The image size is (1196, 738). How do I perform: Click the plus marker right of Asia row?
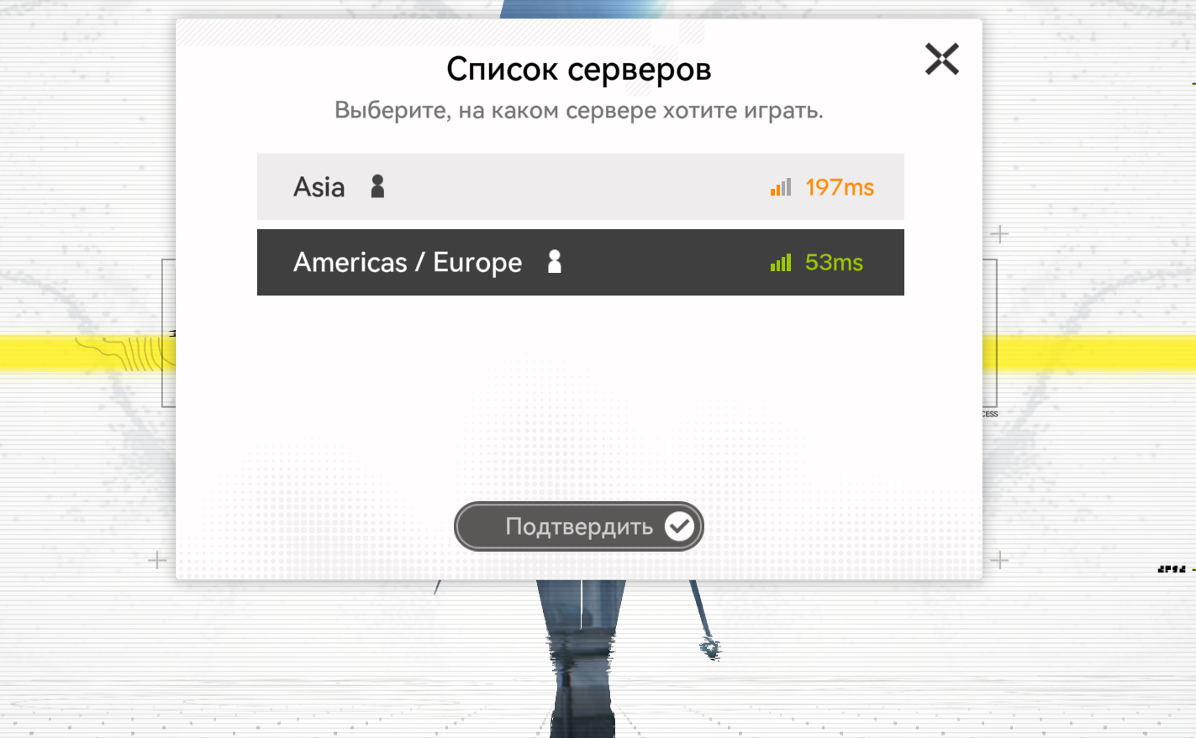999,233
